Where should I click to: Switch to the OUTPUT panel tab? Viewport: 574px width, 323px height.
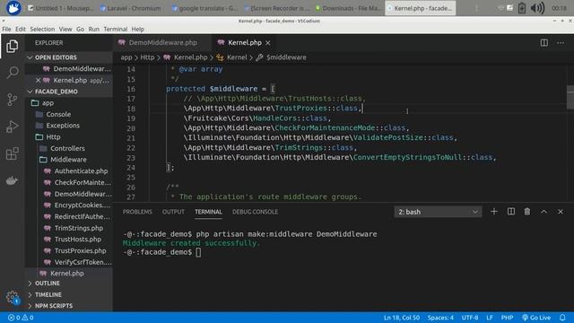173,212
